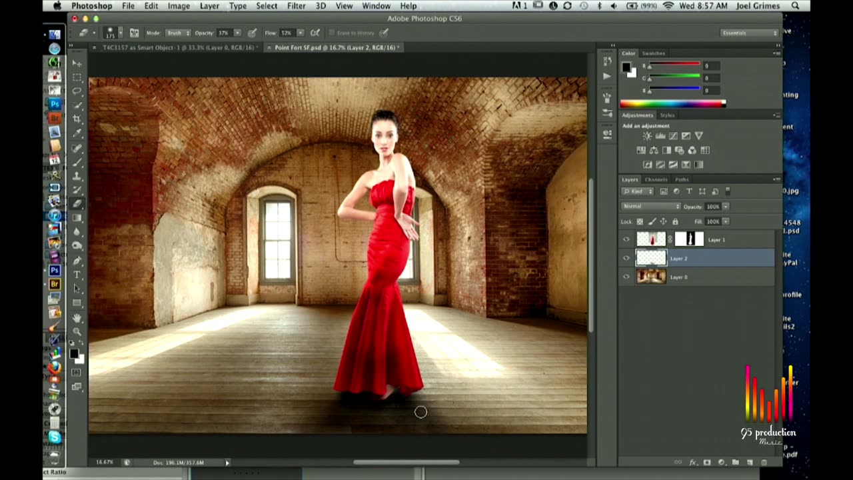The height and width of the screenshot is (480, 853).
Task: Add a Color Balance adjustment
Action: click(x=654, y=151)
